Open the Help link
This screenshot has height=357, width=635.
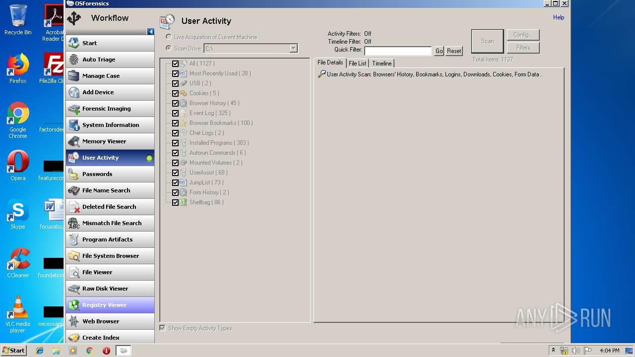click(559, 17)
